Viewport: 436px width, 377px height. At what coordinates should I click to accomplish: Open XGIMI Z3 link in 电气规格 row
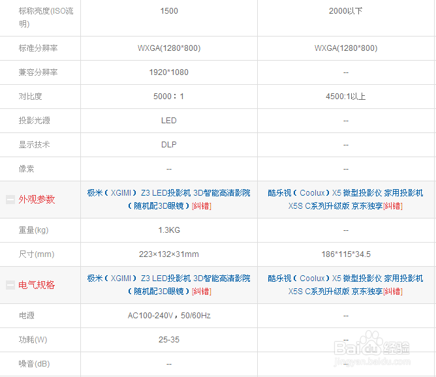pyautogui.click(x=168, y=285)
